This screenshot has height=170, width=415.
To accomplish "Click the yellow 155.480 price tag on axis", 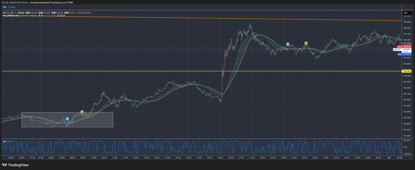I will pos(407,71).
